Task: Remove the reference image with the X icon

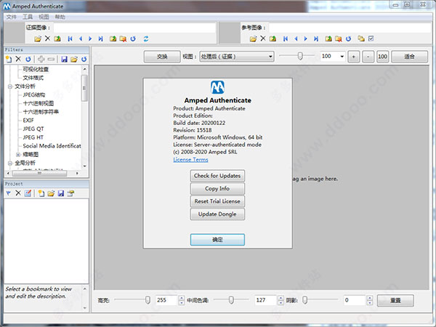Action: coord(263,39)
